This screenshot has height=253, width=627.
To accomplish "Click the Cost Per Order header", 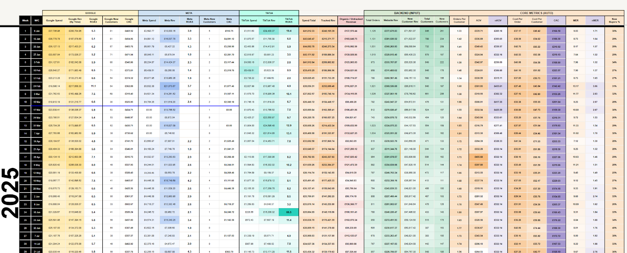I will (517, 20).
